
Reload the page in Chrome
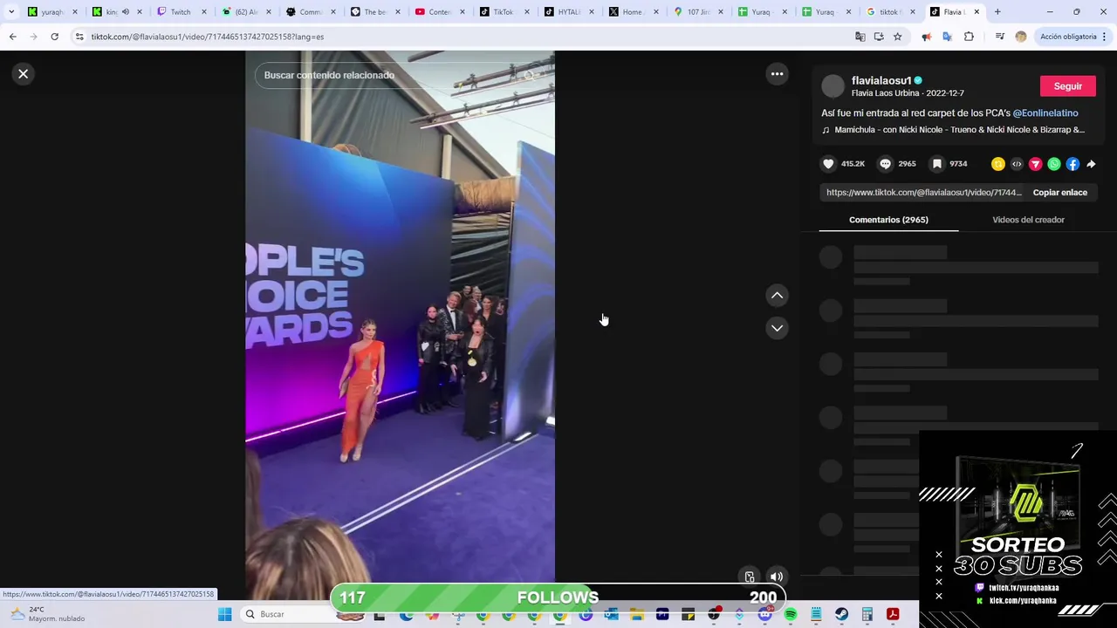tap(54, 37)
